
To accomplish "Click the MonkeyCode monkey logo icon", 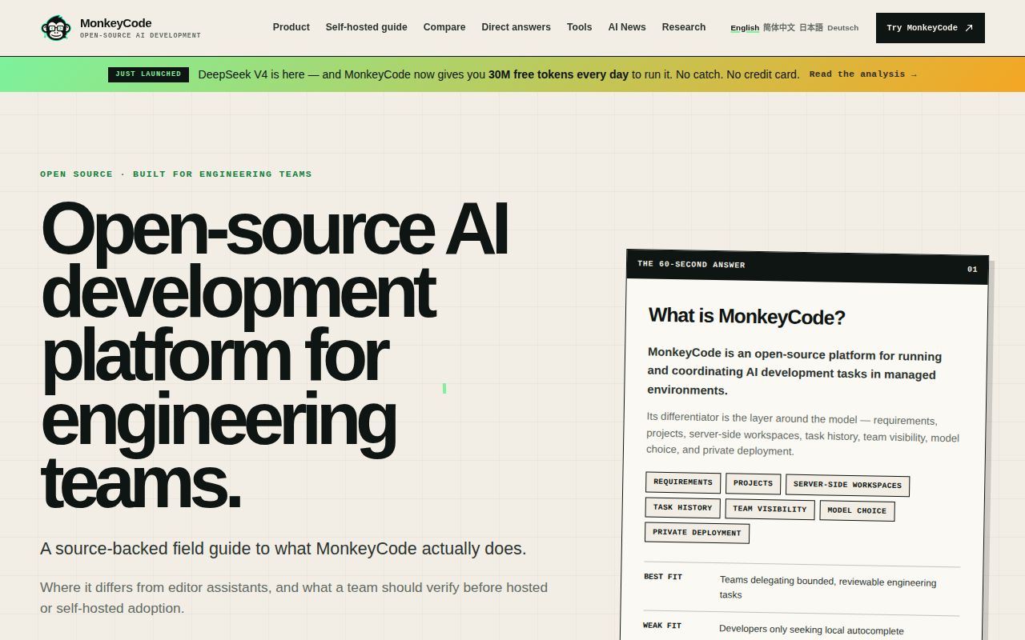I will 55,28.
